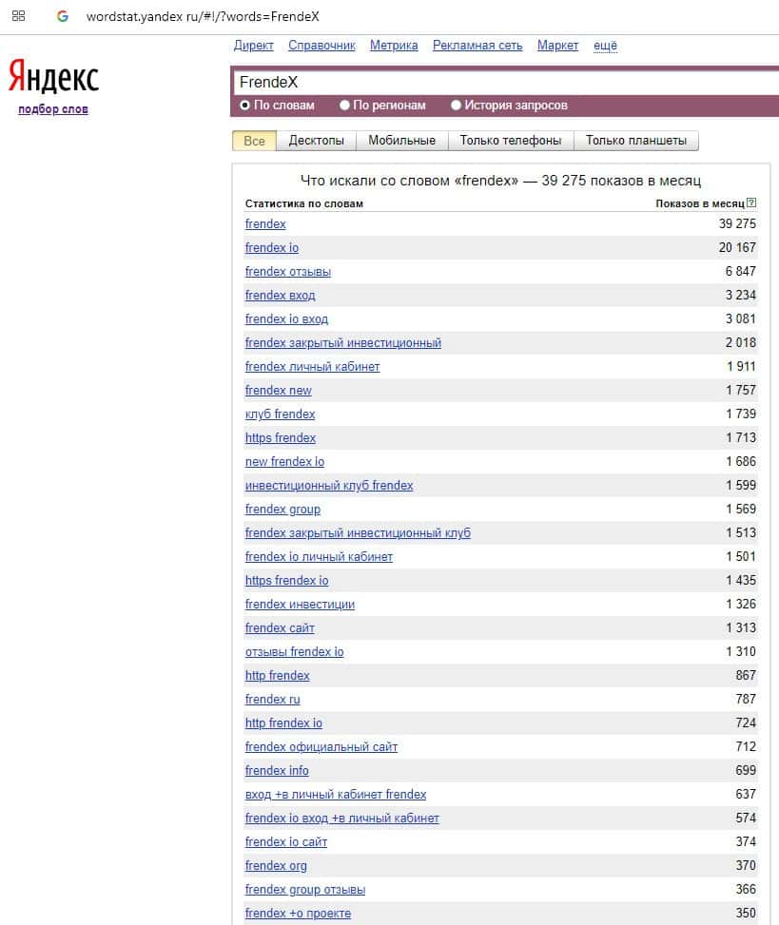Open the Маркет link
The width and height of the screenshot is (779, 925).
(557, 46)
